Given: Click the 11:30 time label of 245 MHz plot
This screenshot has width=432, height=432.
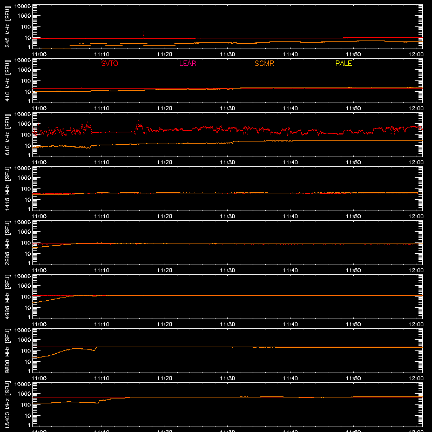Looking at the screenshot, I should pos(227,55).
